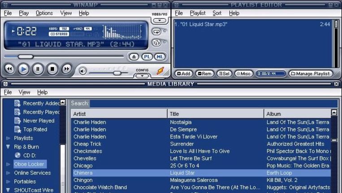Click the elapsed time display 0:22

26,31
